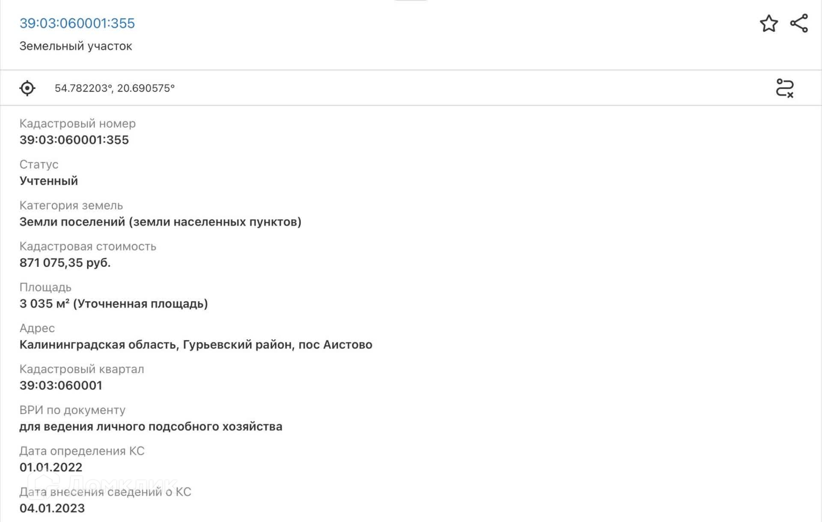This screenshot has height=522, width=822.
Task: Select the ВРИ value для ведения личного подсобного хозяйства
Action: tap(151, 427)
